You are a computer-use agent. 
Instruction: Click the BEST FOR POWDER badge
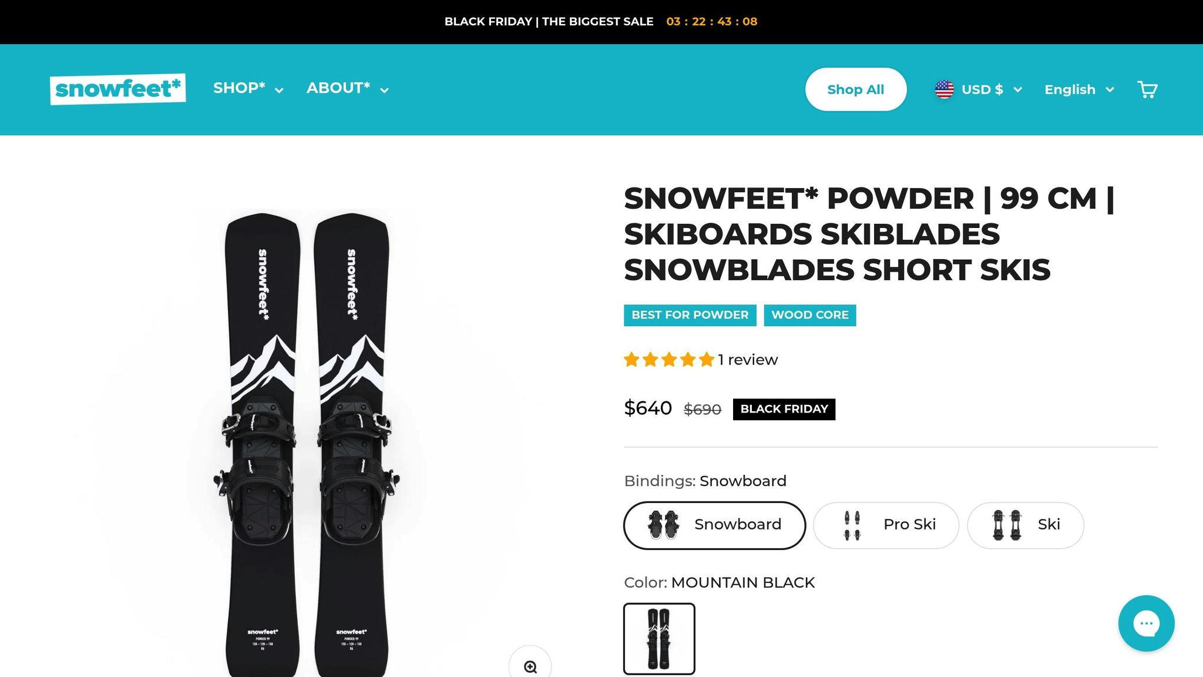click(x=690, y=315)
